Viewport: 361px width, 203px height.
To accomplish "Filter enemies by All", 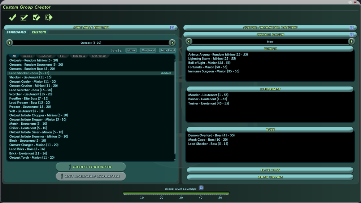I will [14, 56].
